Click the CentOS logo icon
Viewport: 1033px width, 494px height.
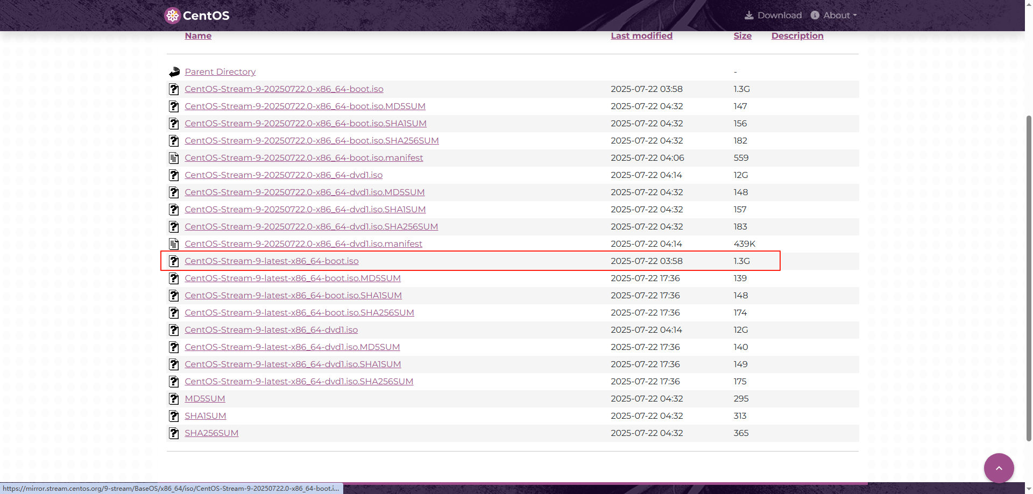(172, 16)
